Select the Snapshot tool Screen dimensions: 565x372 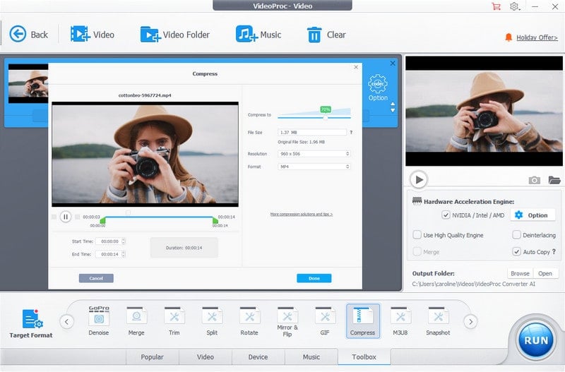438,321
